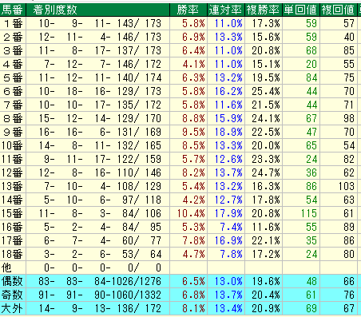Click the 16.9% 連対率 in 17番 row
The height and width of the screenshot is (317, 361).
[x=228, y=240]
